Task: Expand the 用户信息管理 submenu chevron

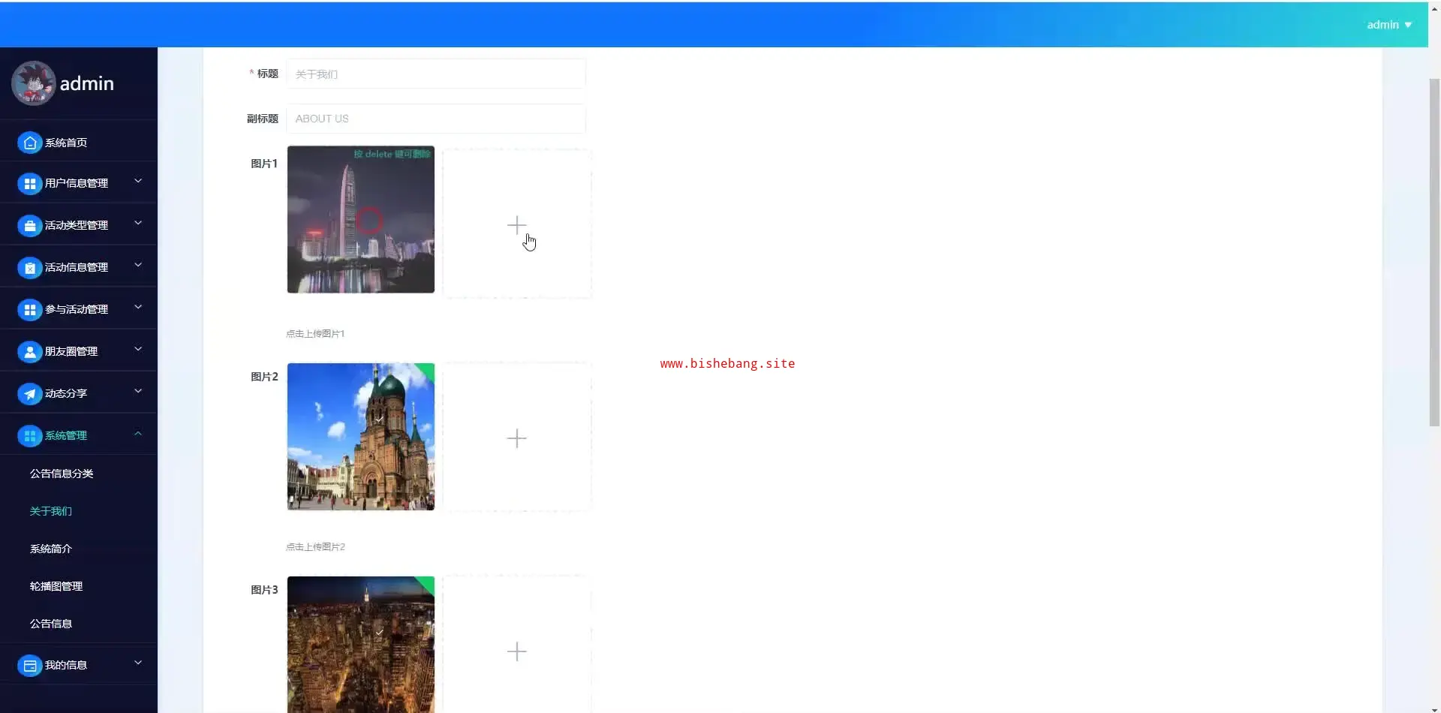Action: pos(138,181)
